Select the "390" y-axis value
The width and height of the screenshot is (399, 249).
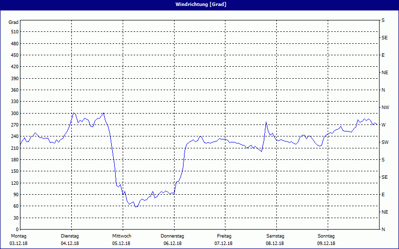[15, 79]
